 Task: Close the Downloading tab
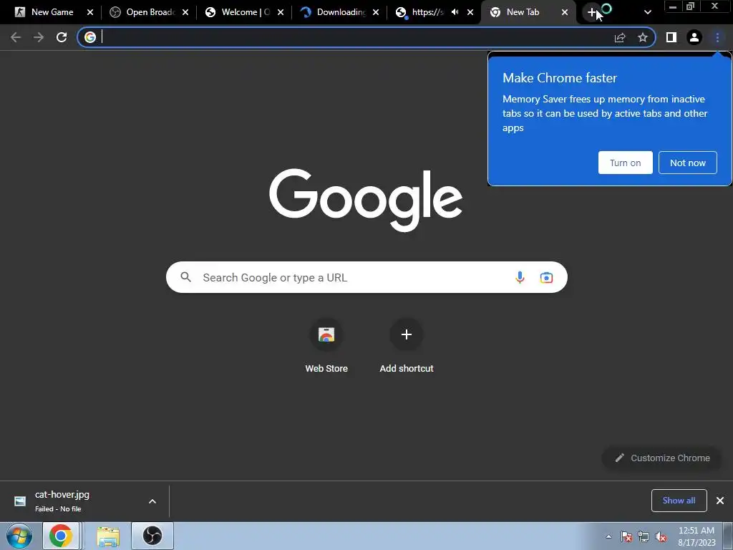click(x=376, y=13)
